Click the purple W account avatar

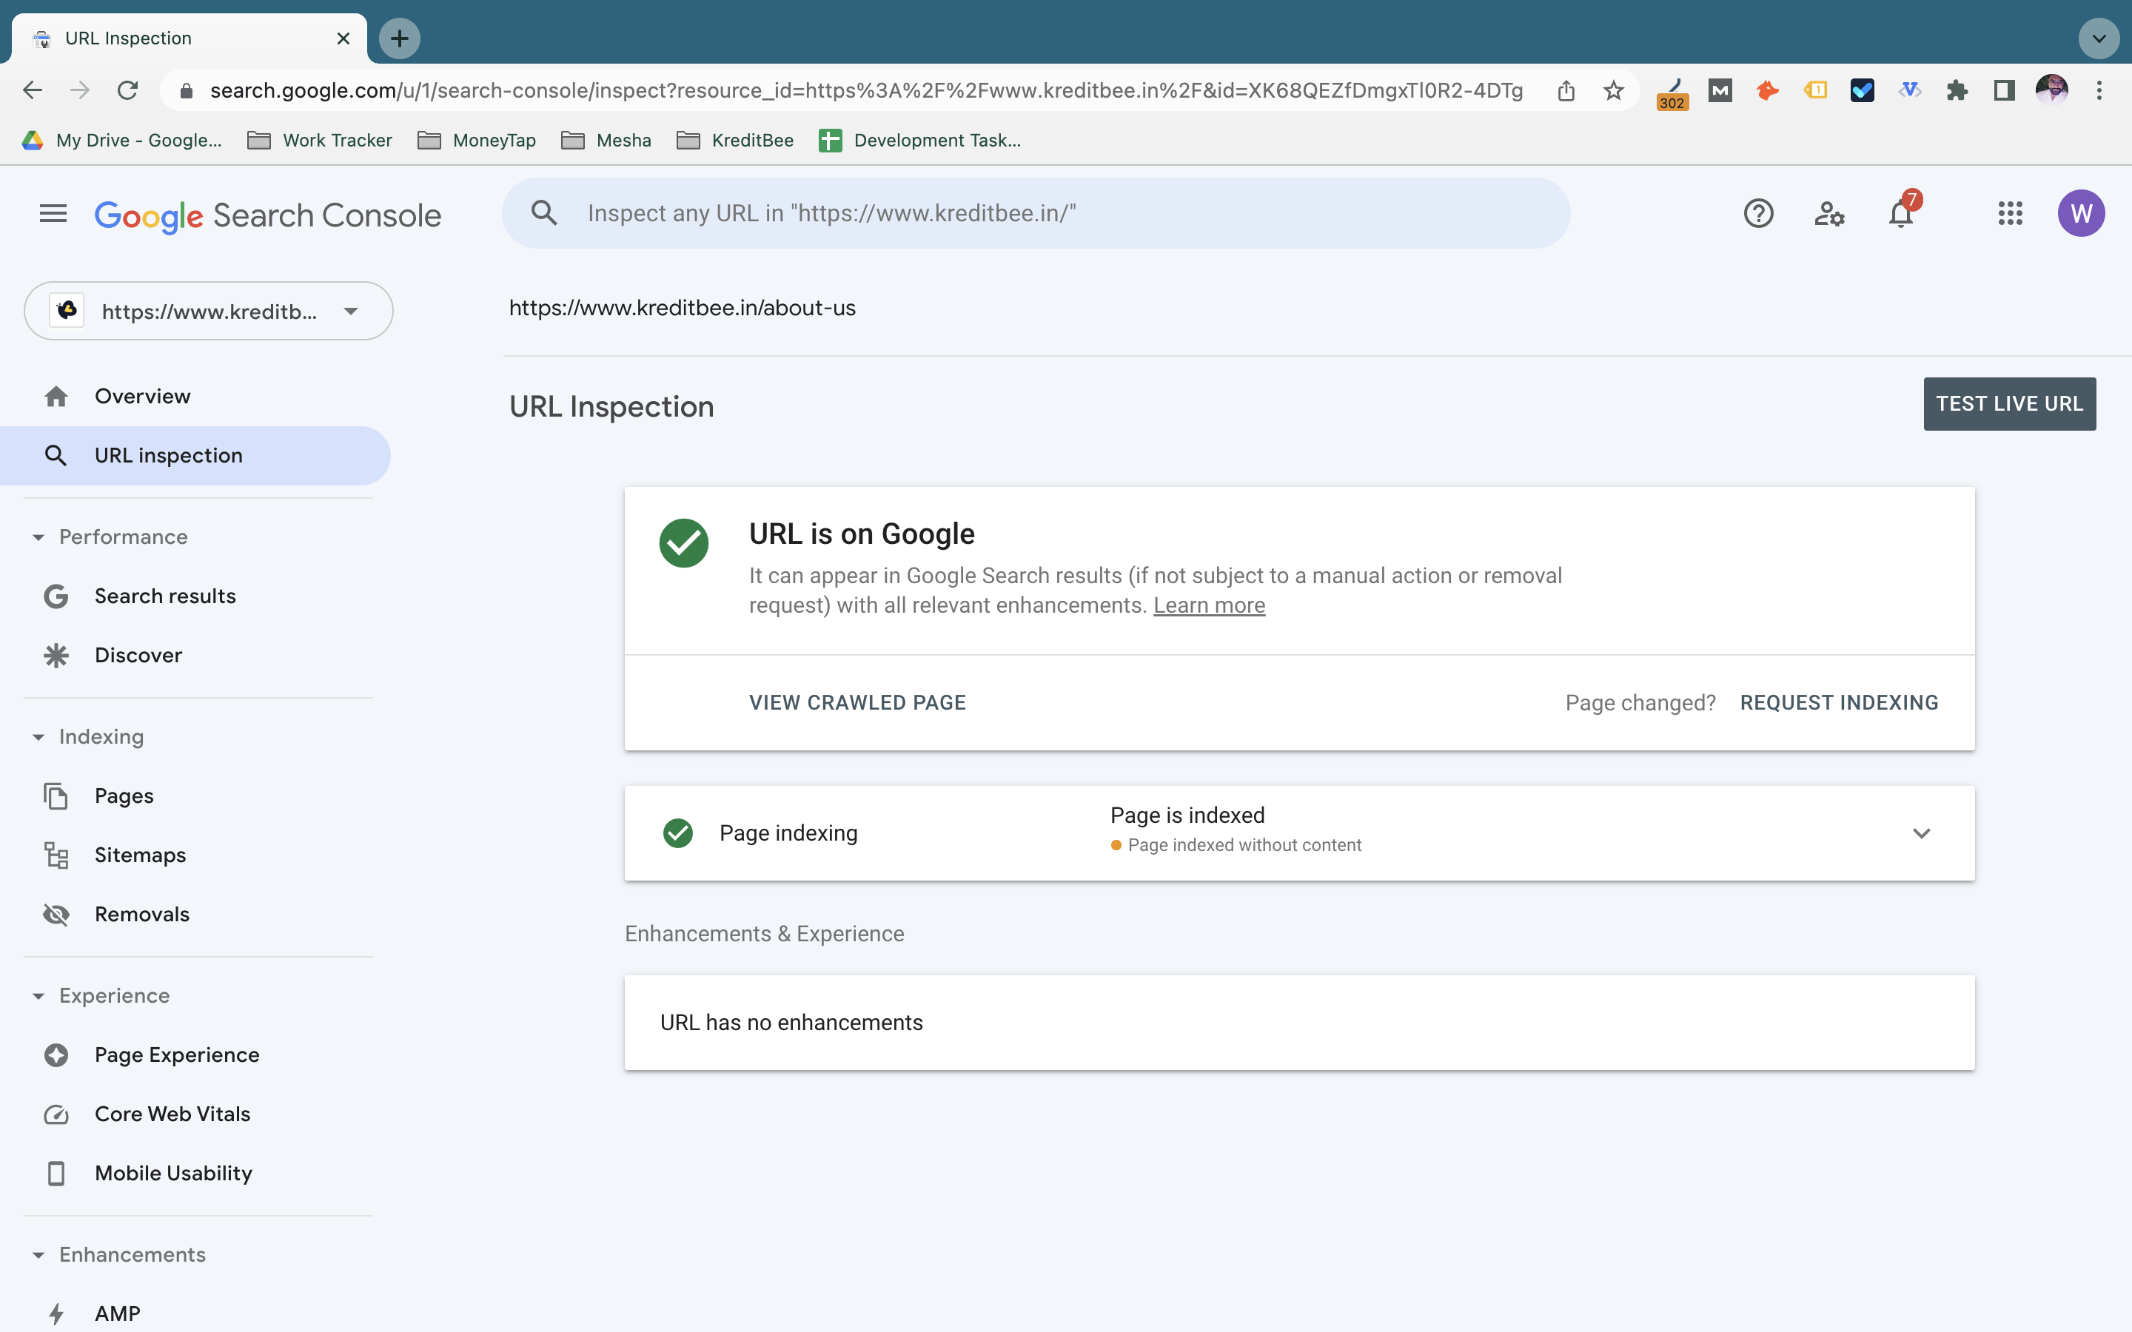(x=2081, y=213)
